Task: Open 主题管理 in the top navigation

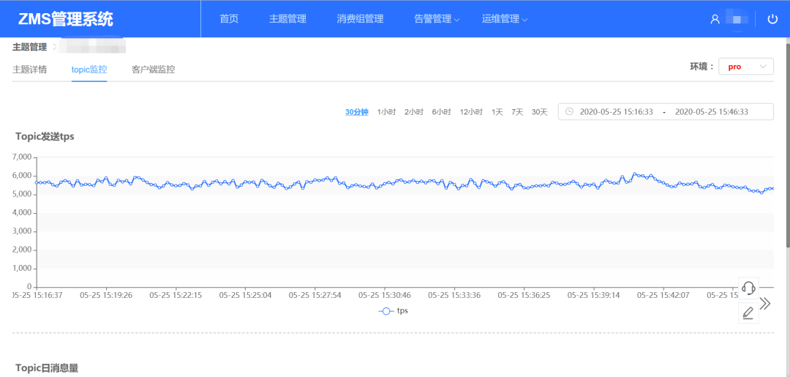Action: coord(287,19)
